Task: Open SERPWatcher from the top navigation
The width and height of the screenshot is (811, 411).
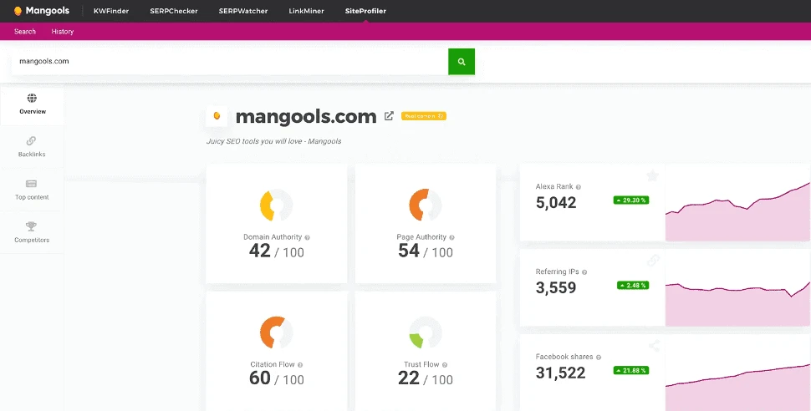Action: [243, 11]
